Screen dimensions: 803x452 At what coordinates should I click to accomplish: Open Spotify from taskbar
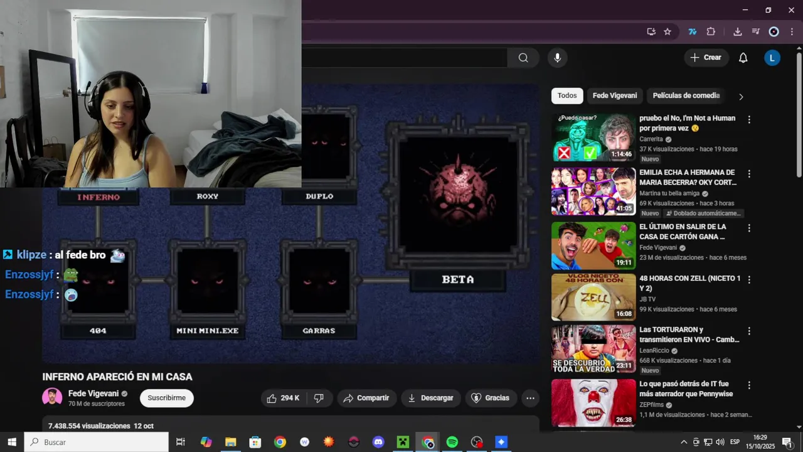(x=452, y=442)
